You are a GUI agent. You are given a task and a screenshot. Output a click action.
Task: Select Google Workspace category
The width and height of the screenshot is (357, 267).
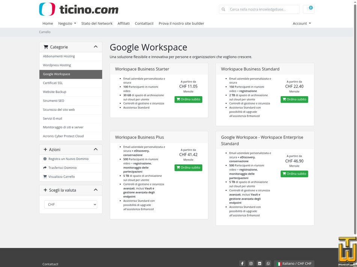click(x=71, y=74)
